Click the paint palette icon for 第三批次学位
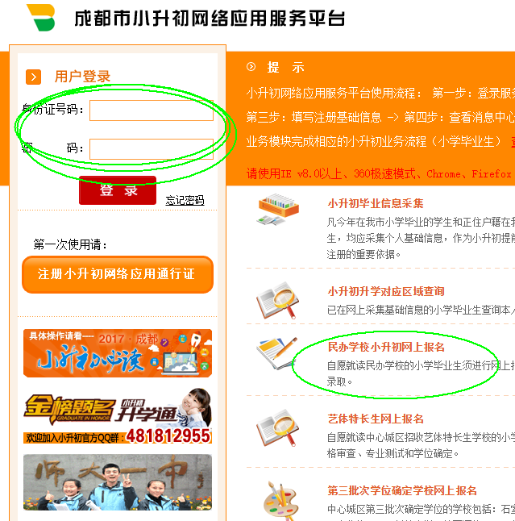Screen dimensions: 515x521 [281, 502]
